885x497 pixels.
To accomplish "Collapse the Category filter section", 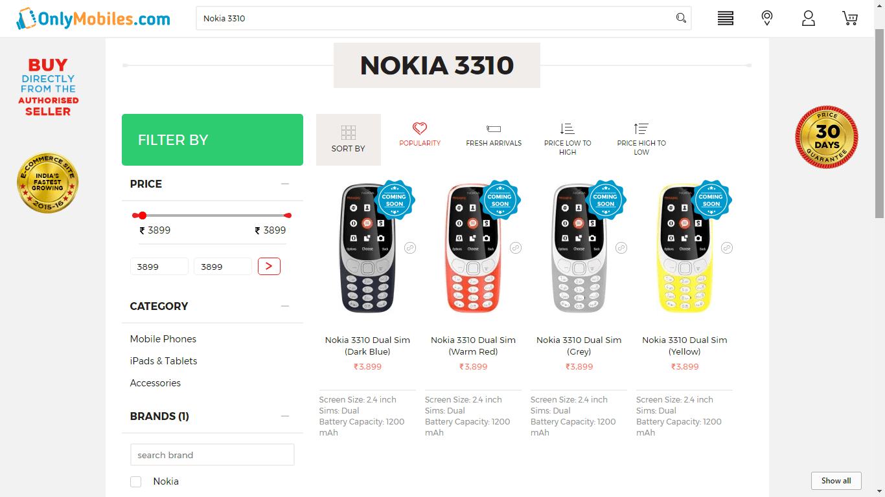I will pos(285,306).
